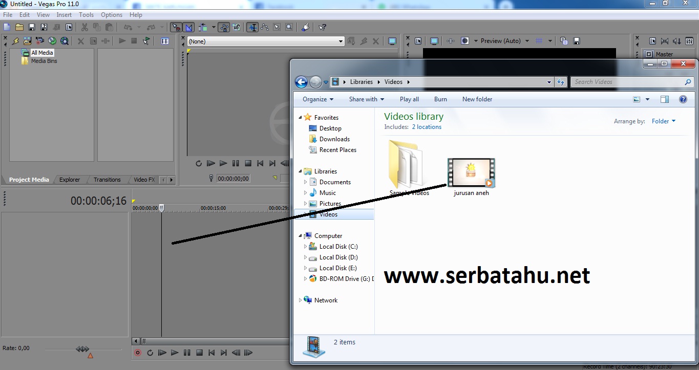
Task: Click the Record button in timeline transport
Action: click(x=138, y=353)
